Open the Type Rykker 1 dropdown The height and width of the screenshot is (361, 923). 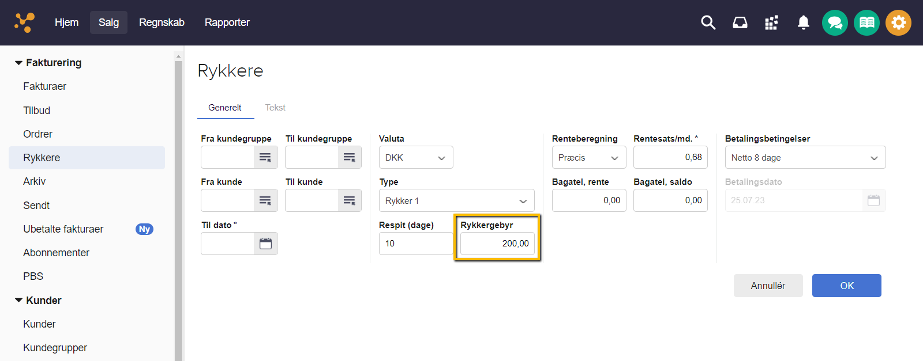pyautogui.click(x=456, y=200)
